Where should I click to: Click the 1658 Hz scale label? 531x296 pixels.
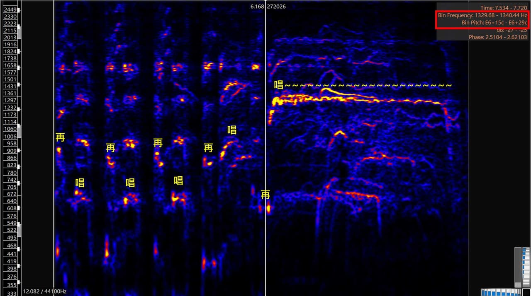[x=10, y=65]
